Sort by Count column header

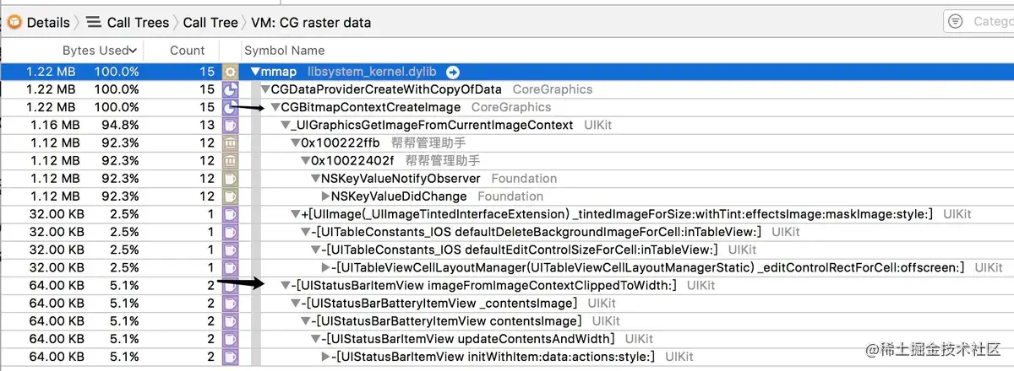coord(187,51)
